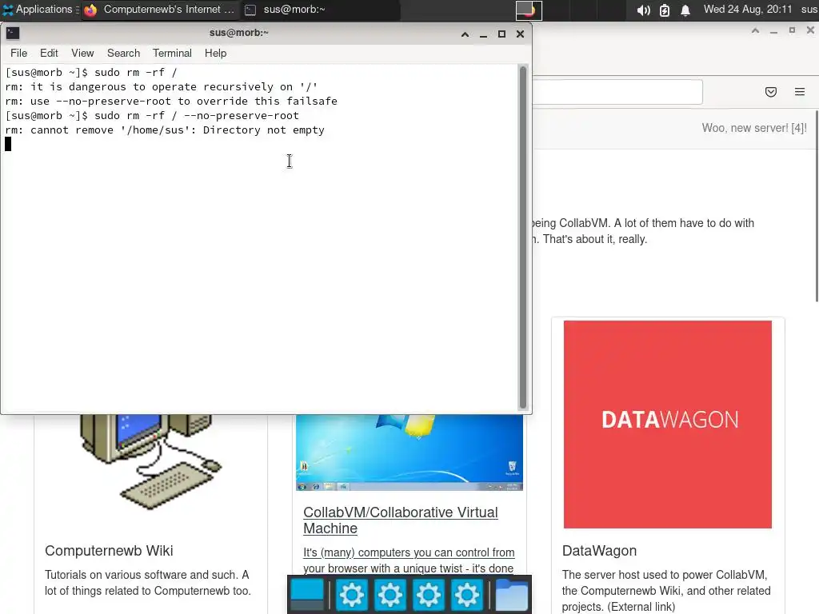Click the retro computer Computernewb Wiki image
The width and height of the screenshot is (819, 614).
click(x=150, y=461)
